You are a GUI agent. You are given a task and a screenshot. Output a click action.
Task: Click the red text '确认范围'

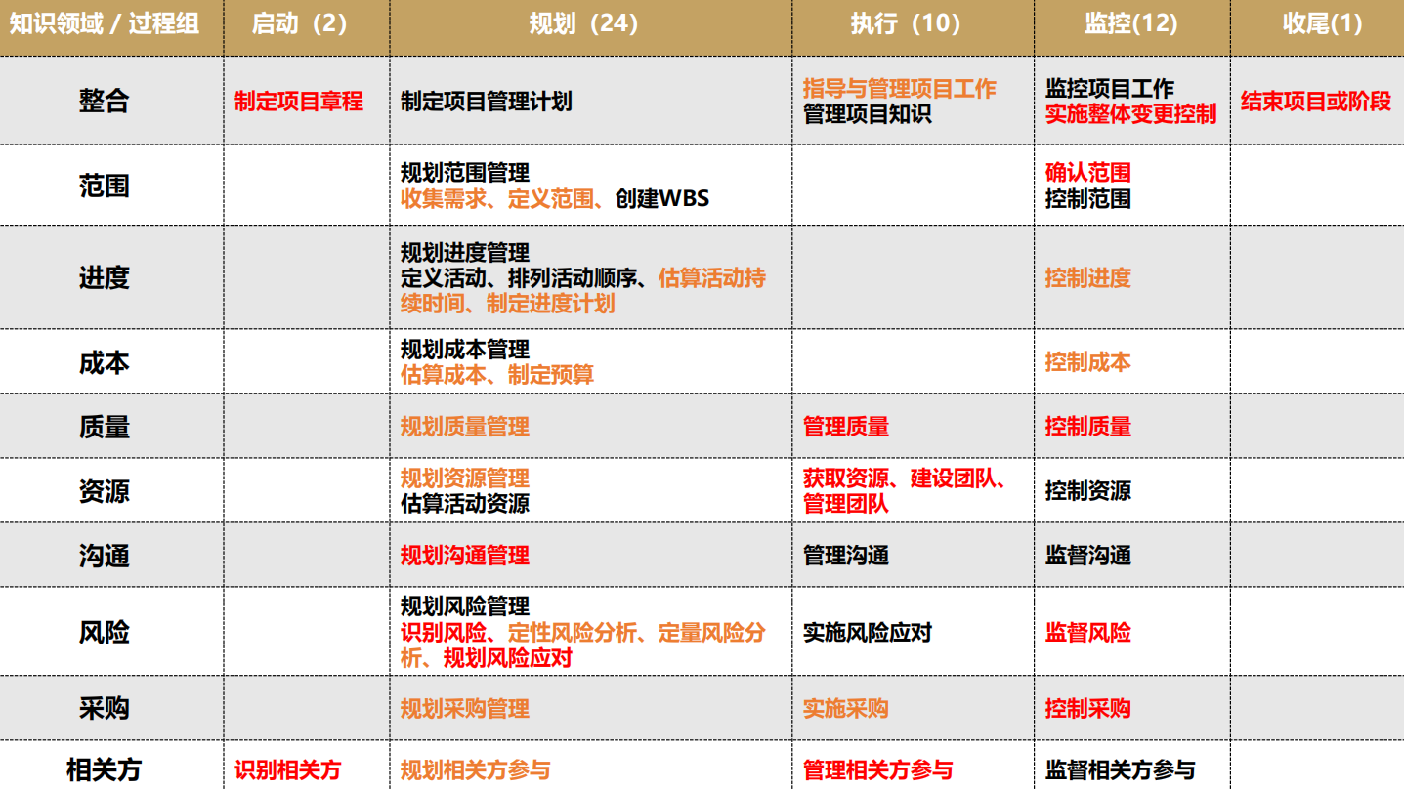pos(1087,173)
